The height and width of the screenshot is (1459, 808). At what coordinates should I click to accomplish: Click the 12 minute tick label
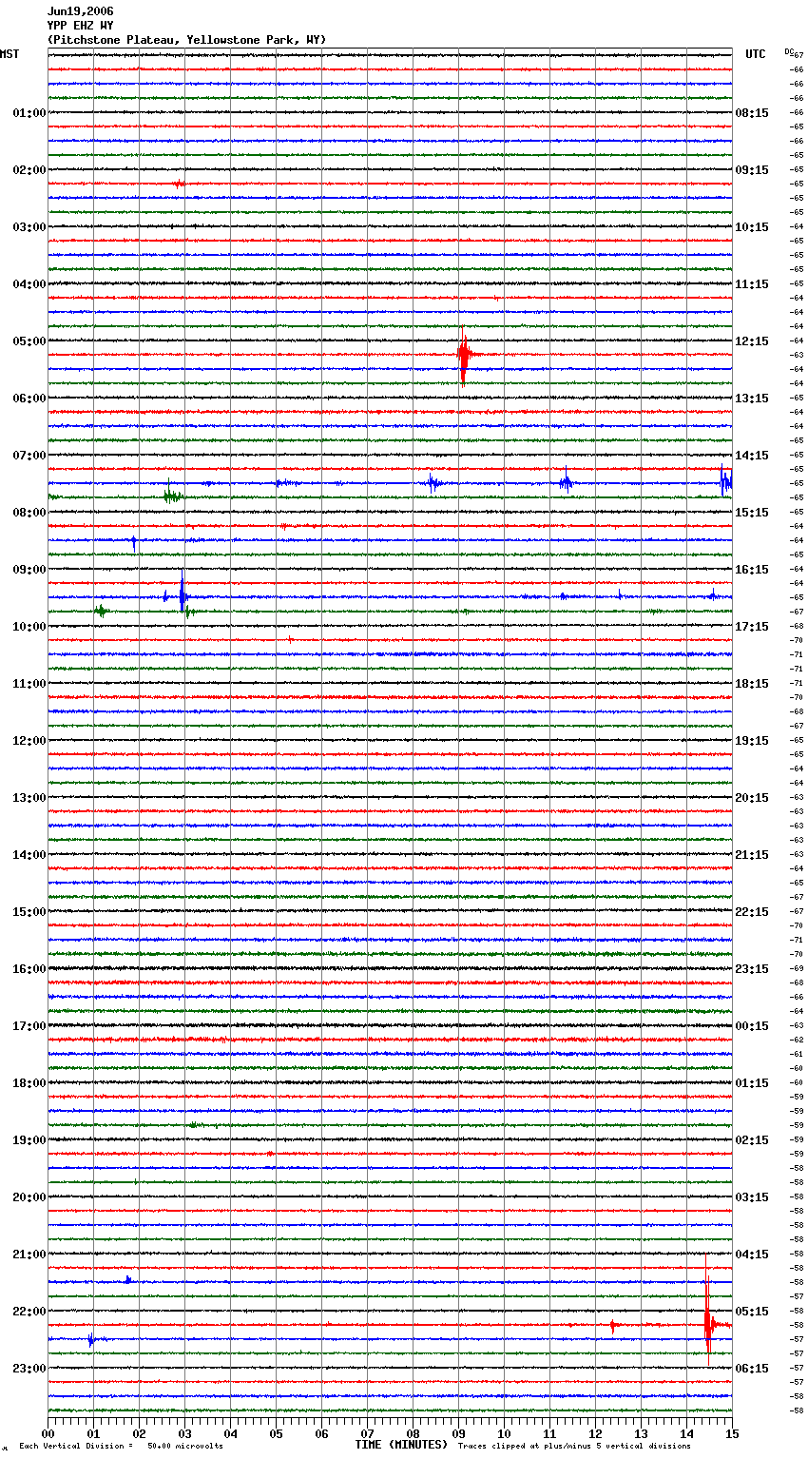pos(595,1433)
